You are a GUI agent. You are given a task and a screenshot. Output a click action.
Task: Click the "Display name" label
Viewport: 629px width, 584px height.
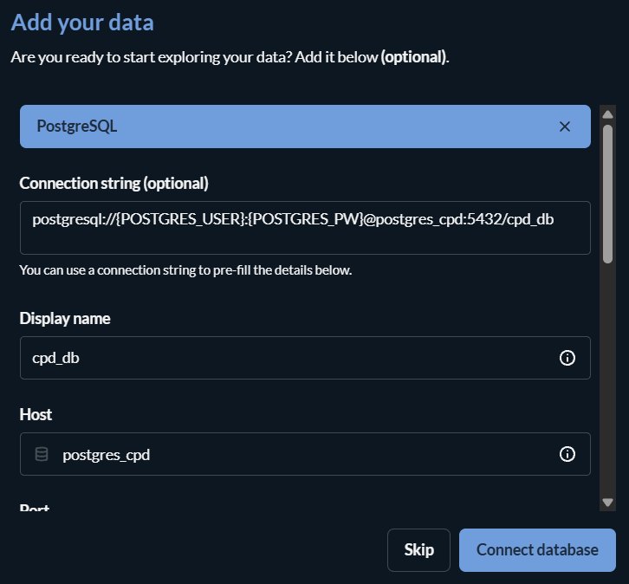coord(65,318)
